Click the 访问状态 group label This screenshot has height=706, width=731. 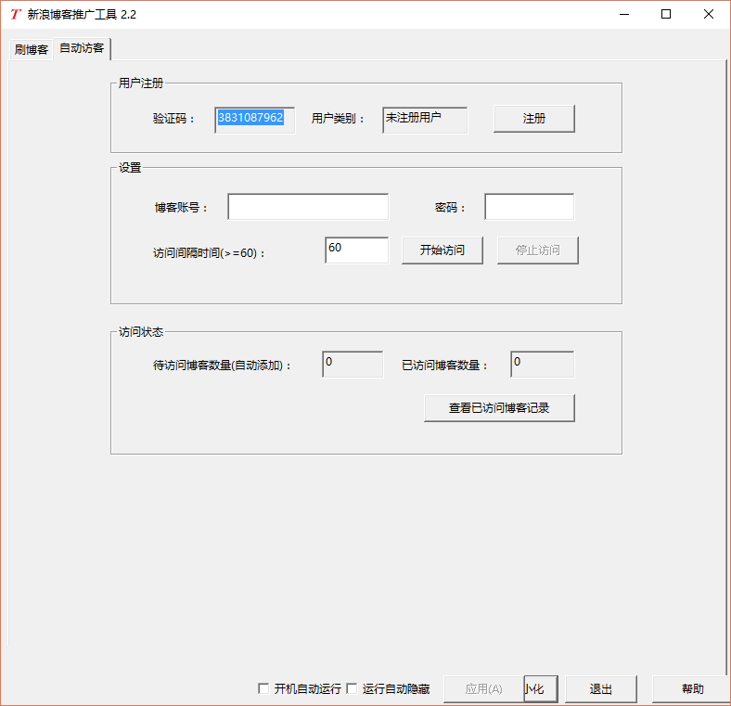(x=141, y=331)
